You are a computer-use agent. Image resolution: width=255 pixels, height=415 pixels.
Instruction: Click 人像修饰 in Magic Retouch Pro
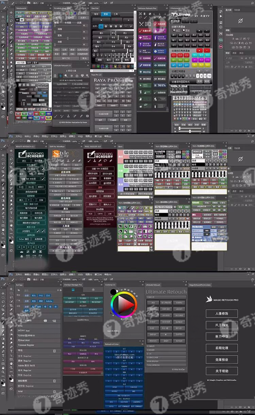click(222, 313)
